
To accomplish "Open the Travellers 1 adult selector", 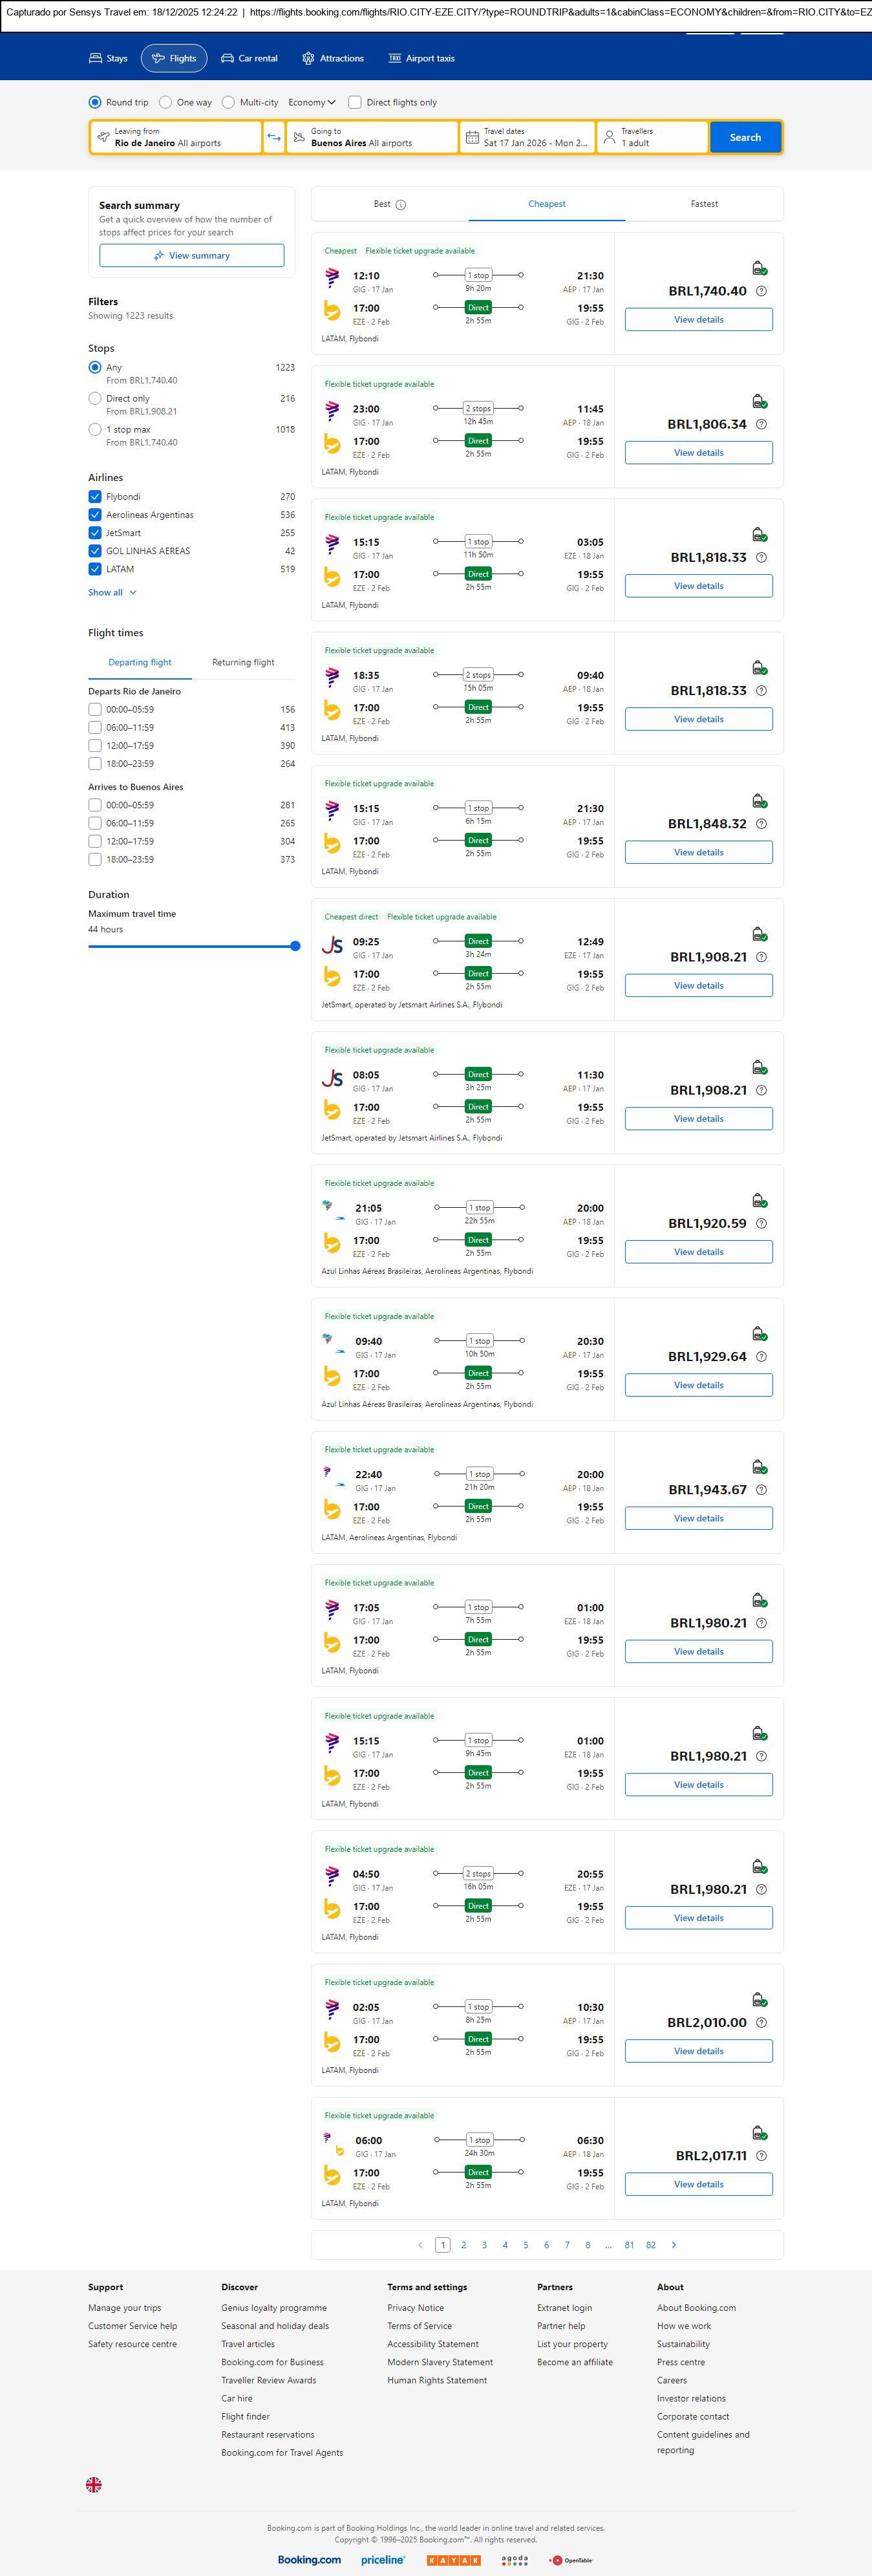I will [652, 137].
